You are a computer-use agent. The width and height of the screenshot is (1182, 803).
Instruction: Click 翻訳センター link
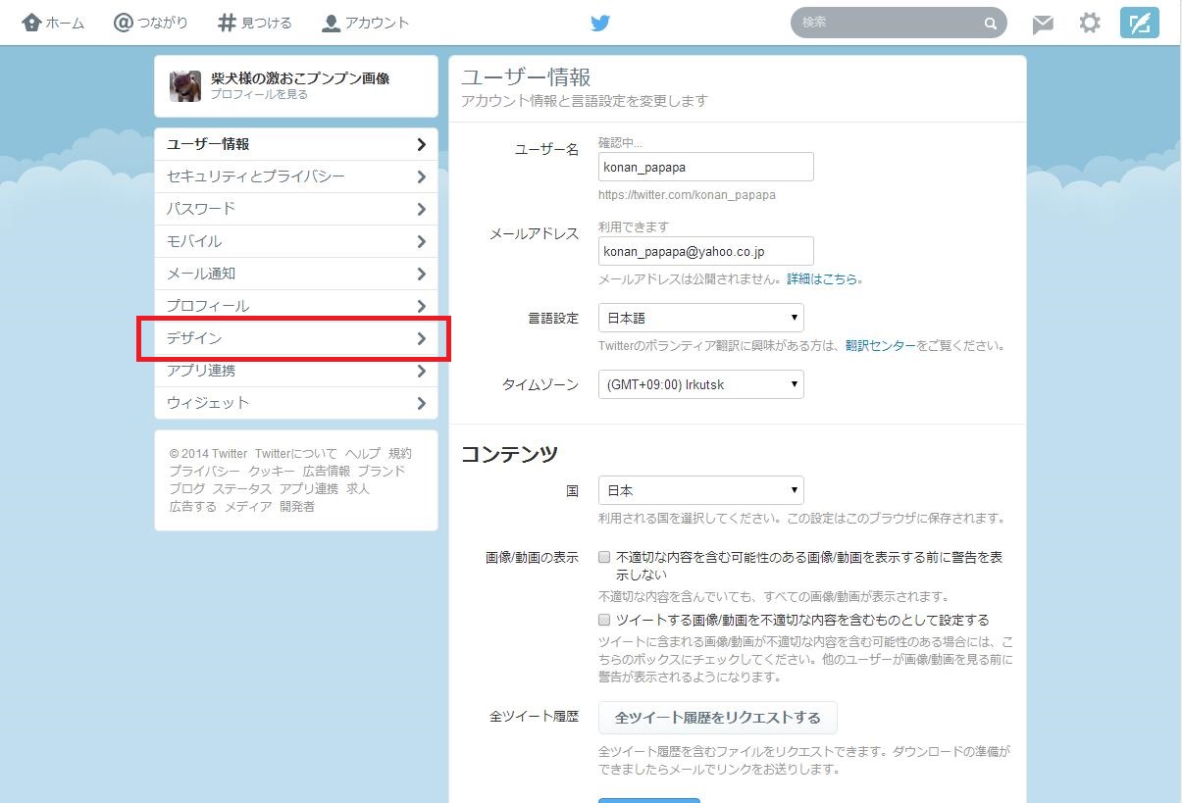point(880,346)
